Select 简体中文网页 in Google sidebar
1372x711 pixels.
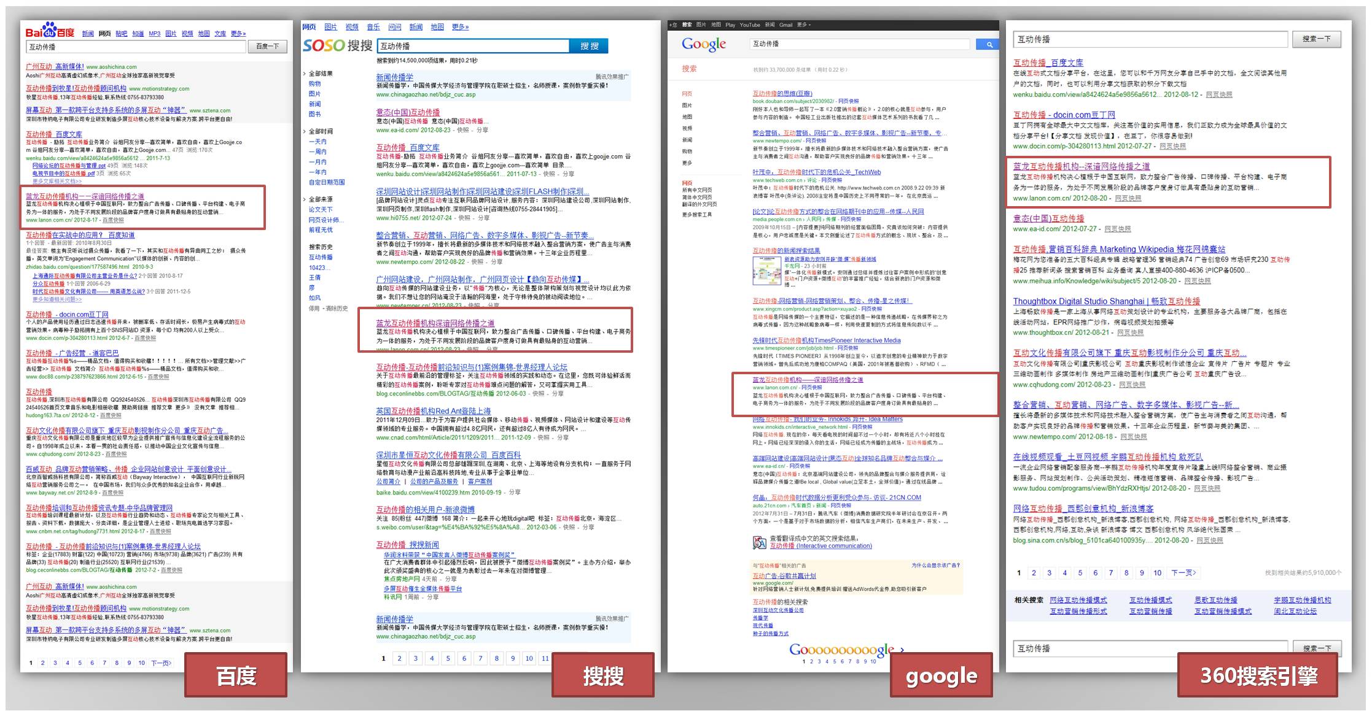(697, 198)
